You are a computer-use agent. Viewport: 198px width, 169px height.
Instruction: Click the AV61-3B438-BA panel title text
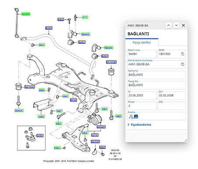pos(138,26)
